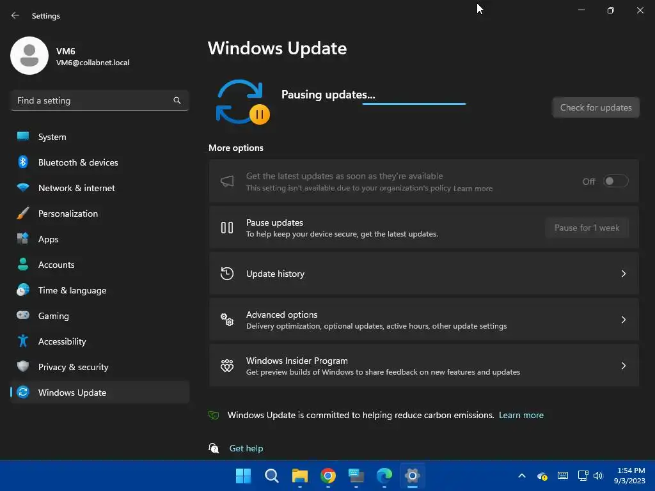Open Update history row
The width and height of the screenshot is (655, 491).
[x=423, y=274]
